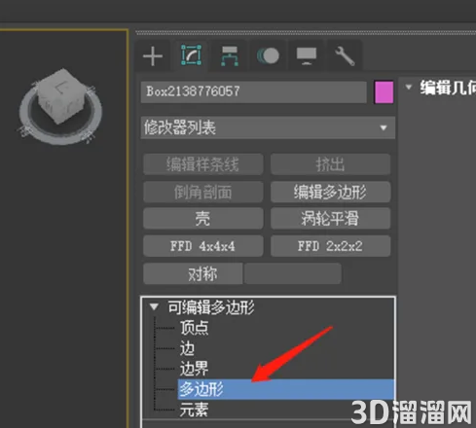This screenshot has height=428, width=476.
Task: Open the 修改器列表 dropdown
Action: point(268,127)
